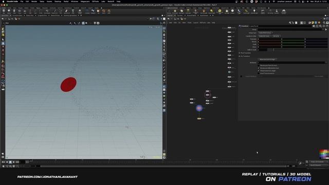Toggle Invert Transformation checkbox
This screenshot has width=329, height=185.
click(x=259, y=73)
